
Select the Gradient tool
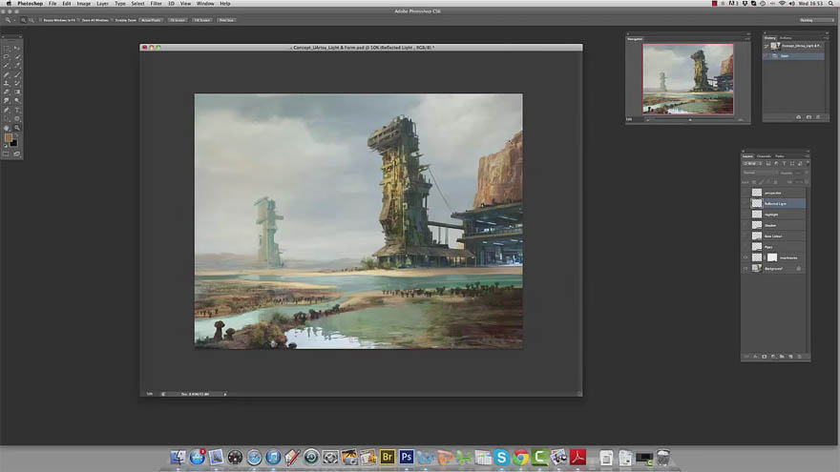click(x=16, y=92)
